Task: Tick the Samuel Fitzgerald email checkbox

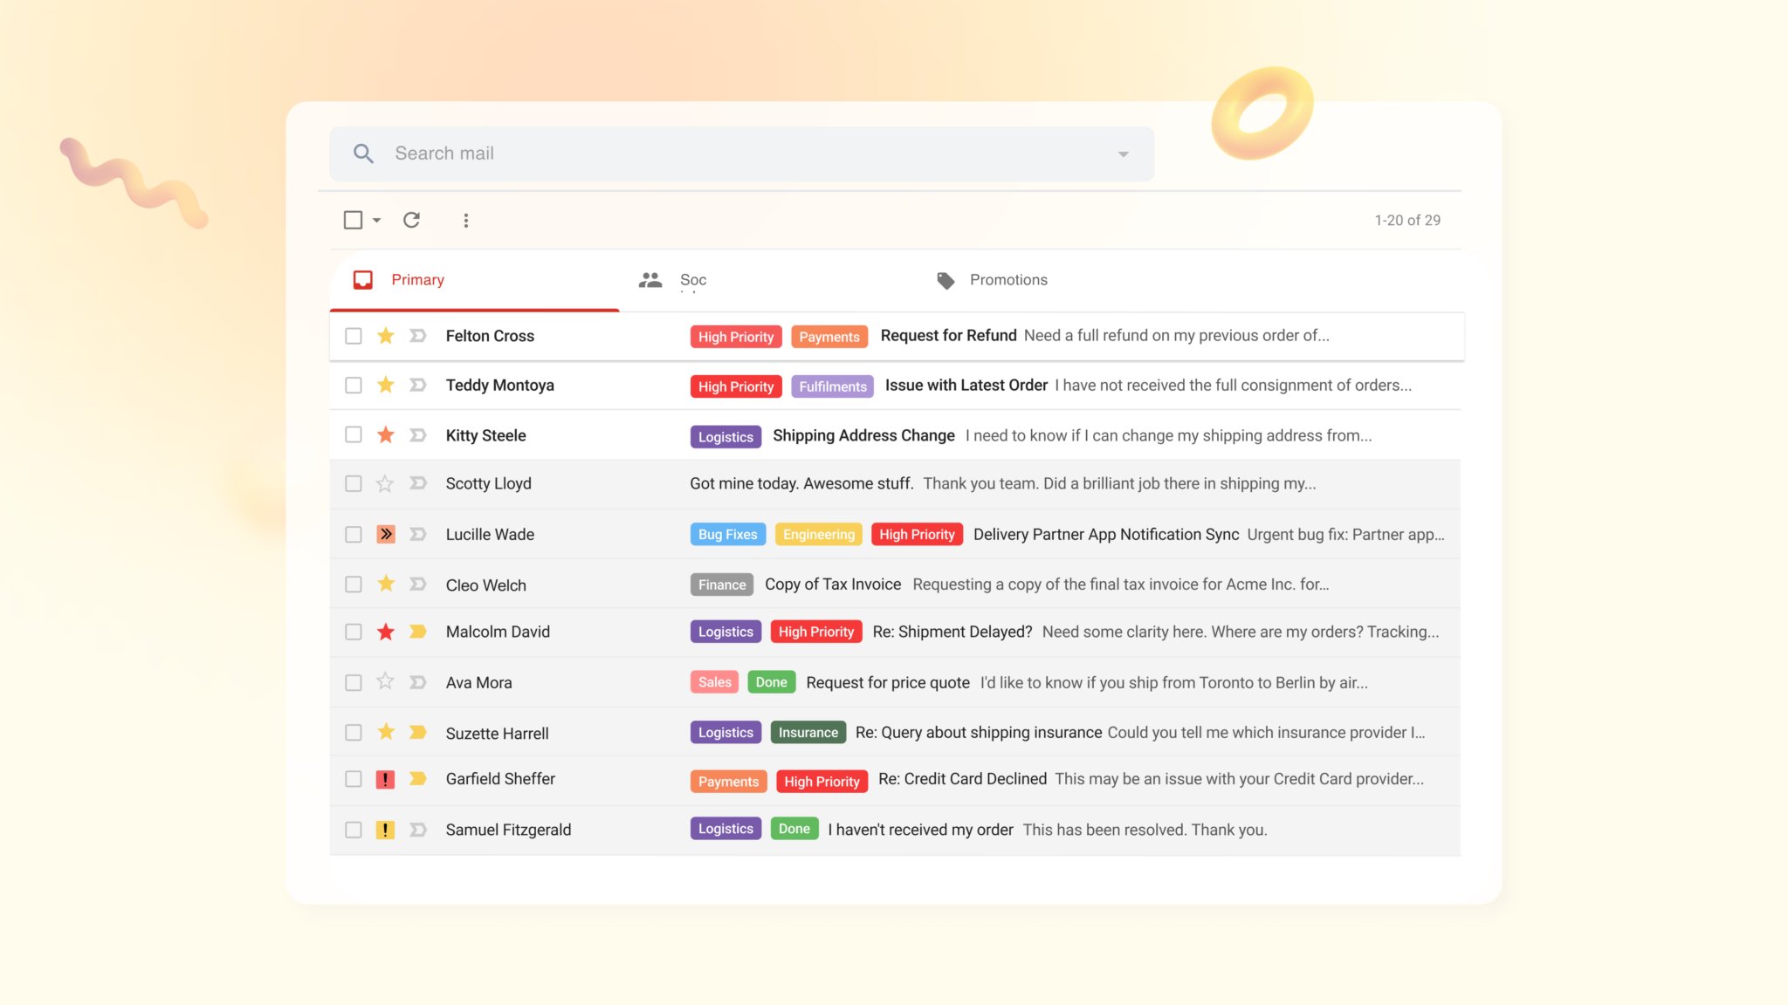Action: click(x=353, y=830)
